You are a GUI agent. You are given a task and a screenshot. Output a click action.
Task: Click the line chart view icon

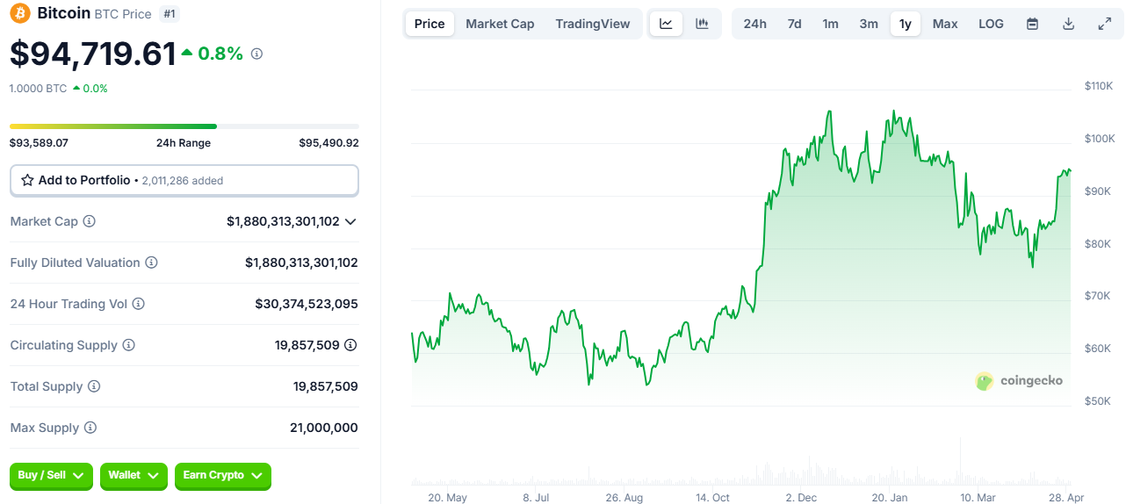click(x=666, y=24)
